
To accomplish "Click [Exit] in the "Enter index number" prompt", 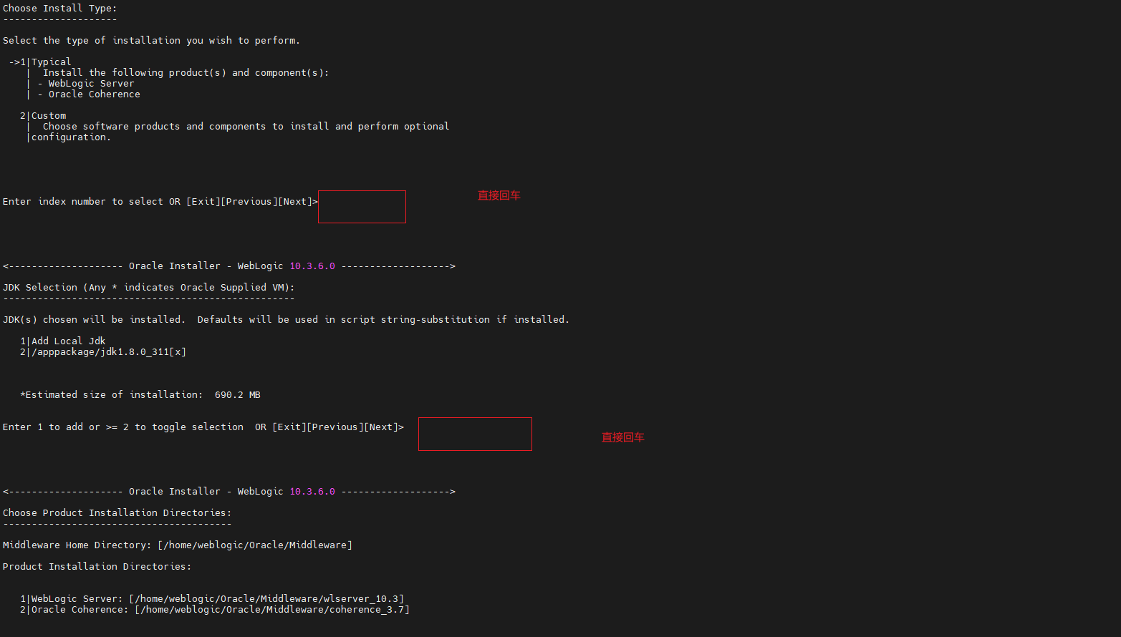I will [203, 202].
